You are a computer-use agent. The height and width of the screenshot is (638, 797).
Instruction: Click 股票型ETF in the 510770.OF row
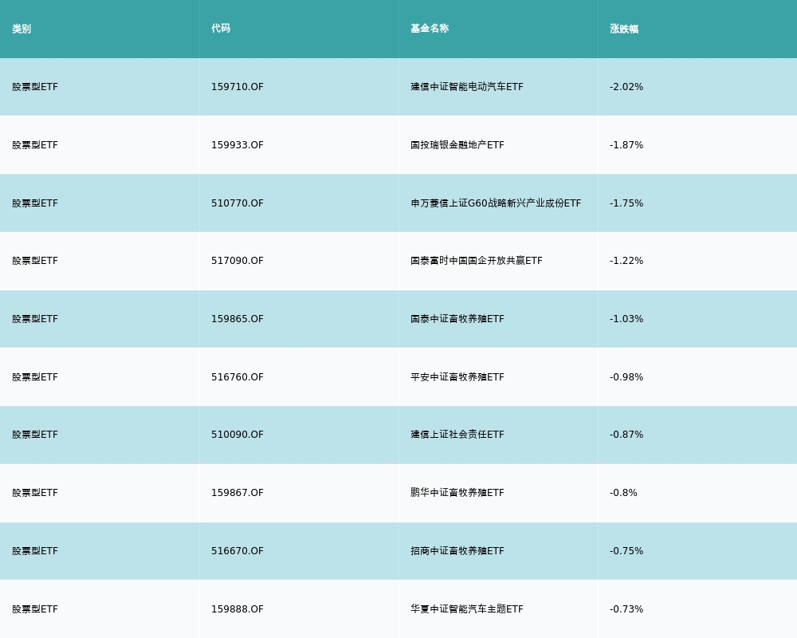tap(35, 203)
